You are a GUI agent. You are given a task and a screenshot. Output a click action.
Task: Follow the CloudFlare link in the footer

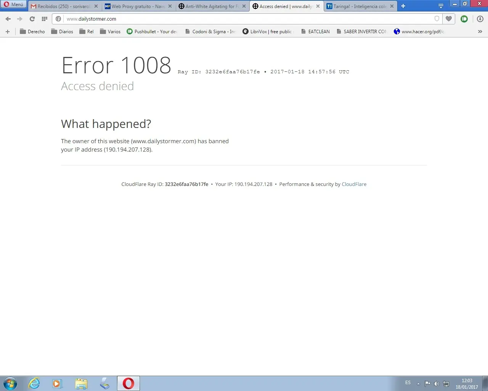pos(354,184)
